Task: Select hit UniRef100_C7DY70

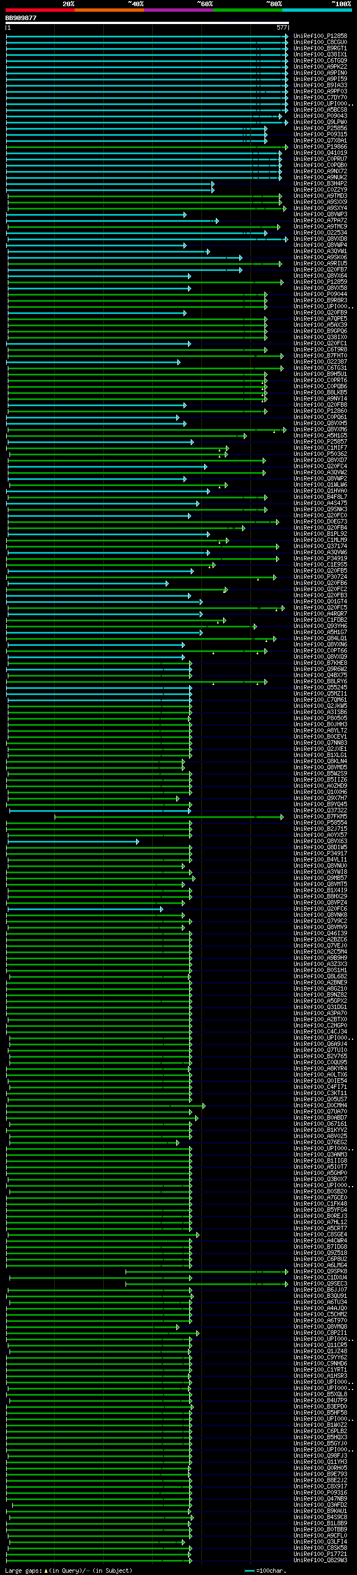Action: pyautogui.click(x=320, y=97)
